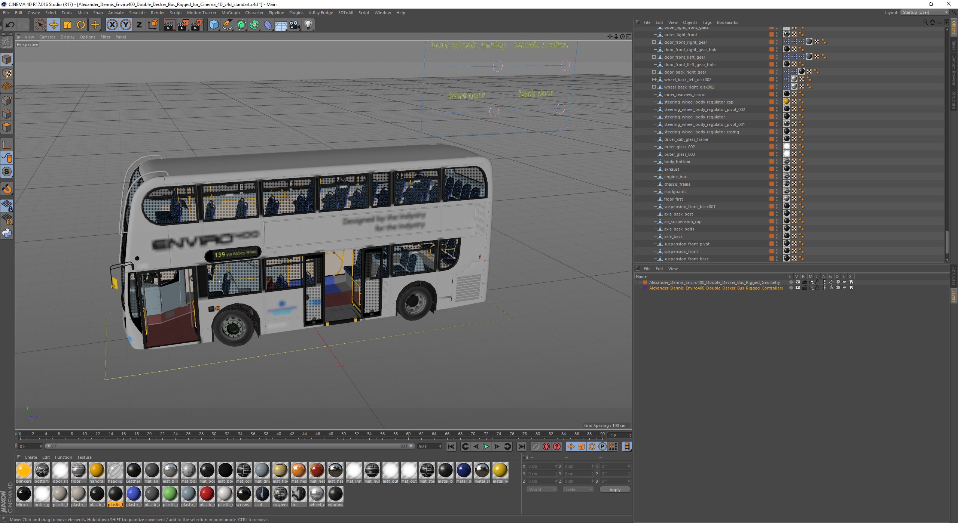Toggle lock for Controllers layer
The width and height of the screenshot is (958, 523).
(x=817, y=288)
